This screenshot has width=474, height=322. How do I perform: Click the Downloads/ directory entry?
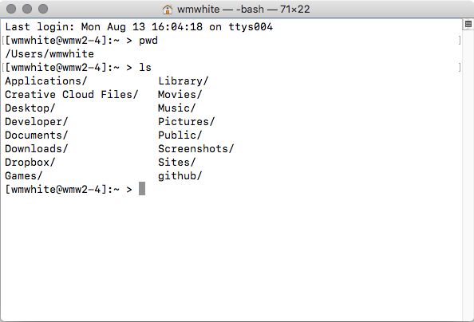[37, 148]
